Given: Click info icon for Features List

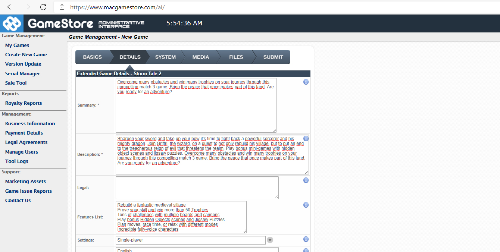Looking at the screenshot, I should click(x=306, y=205).
